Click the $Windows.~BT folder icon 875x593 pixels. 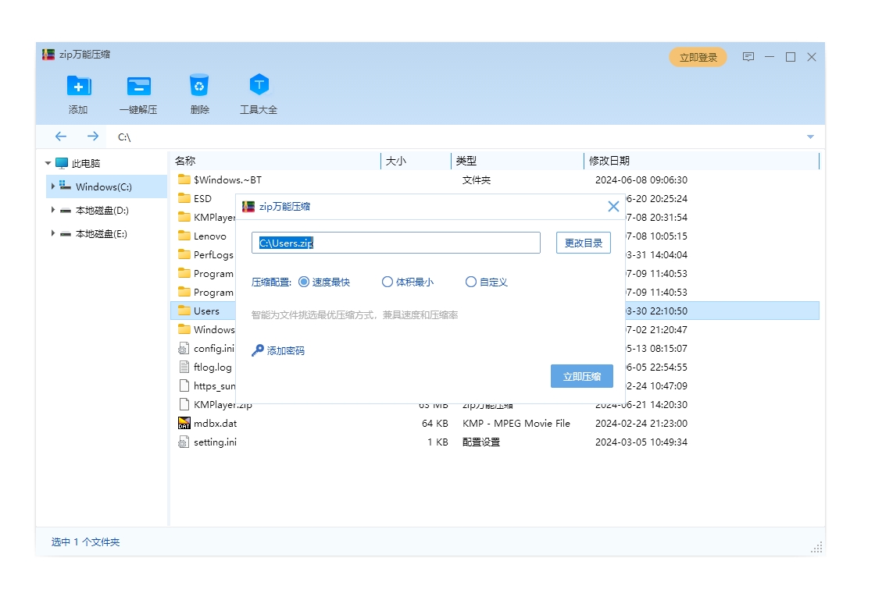point(184,179)
